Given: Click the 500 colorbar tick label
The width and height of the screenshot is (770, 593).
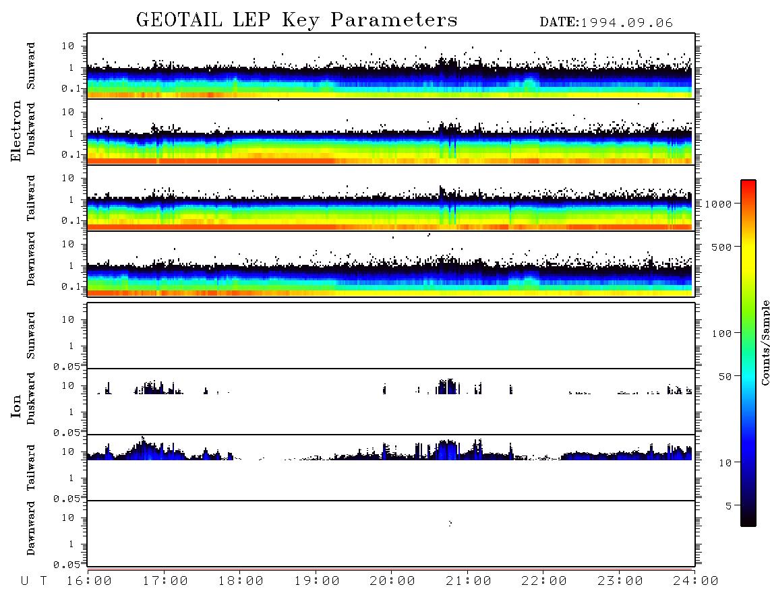Looking at the screenshot, I should pyautogui.click(x=721, y=247).
